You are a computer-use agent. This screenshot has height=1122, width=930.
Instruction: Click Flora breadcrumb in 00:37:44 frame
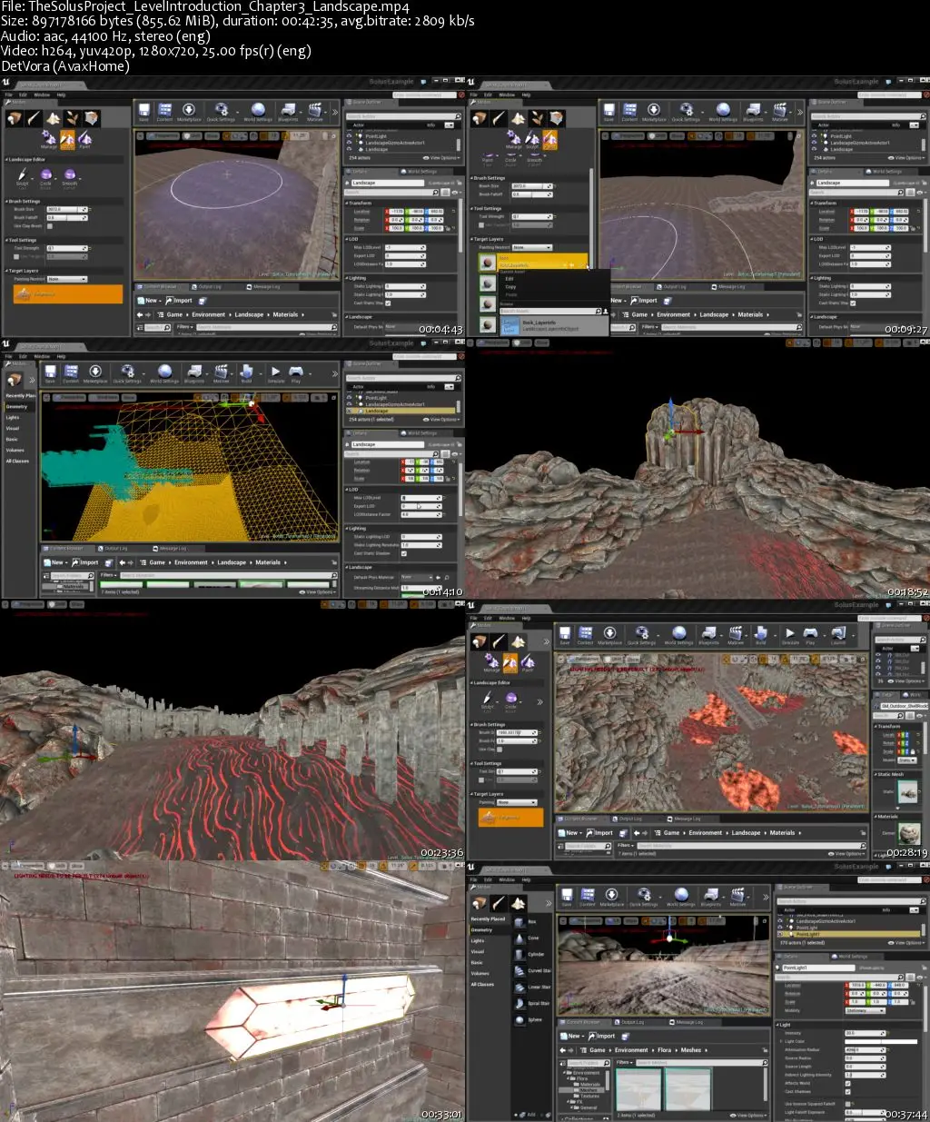click(x=665, y=1049)
